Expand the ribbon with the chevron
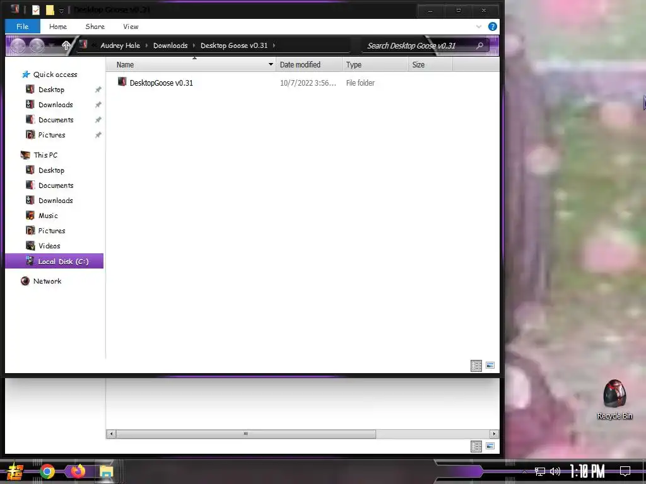Viewport: 646px width, 484px height. (479, 26)
